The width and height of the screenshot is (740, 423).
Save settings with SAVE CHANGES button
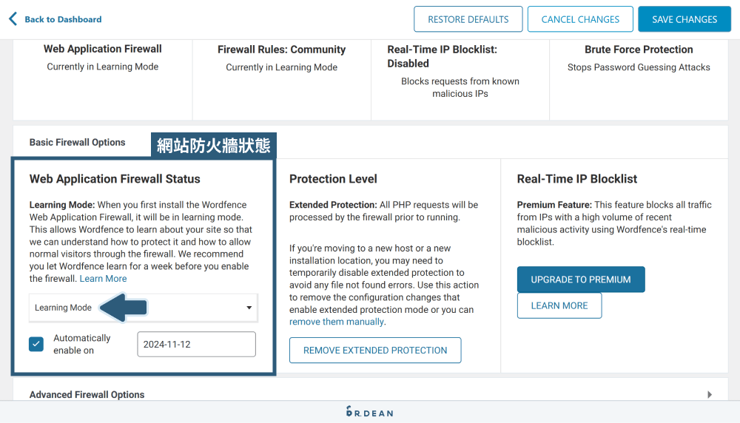(684, 19)
